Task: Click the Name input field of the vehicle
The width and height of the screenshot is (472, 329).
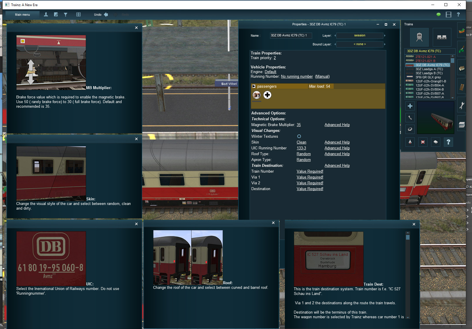Action: pos(291,36)
